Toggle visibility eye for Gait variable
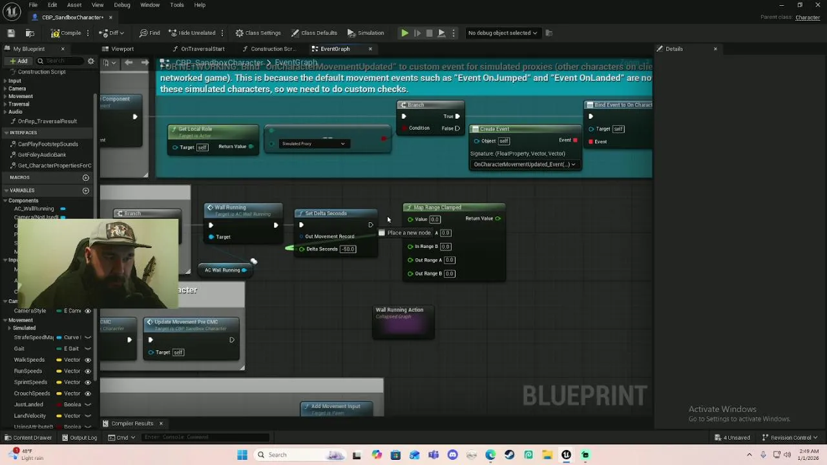The image size is (827, 465). 88,349
